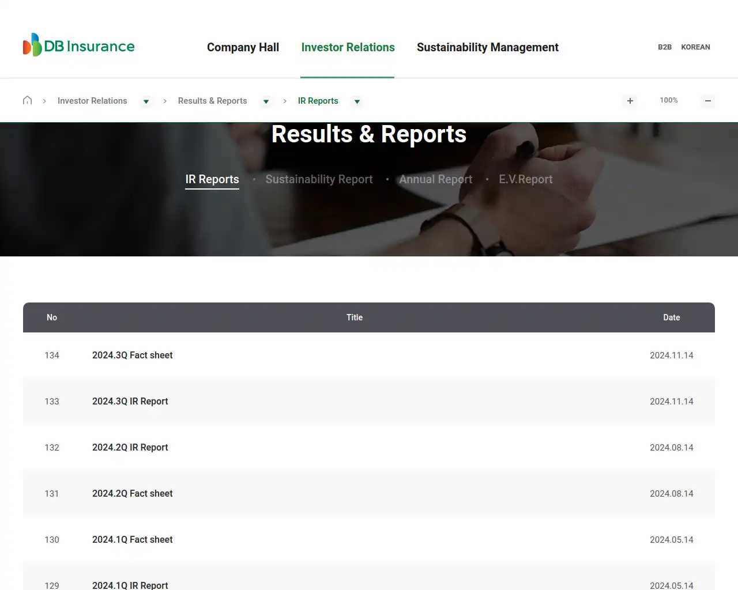
Task: Open the Company Hall menu
Action: pyautogui.click(x=243, y=47)
